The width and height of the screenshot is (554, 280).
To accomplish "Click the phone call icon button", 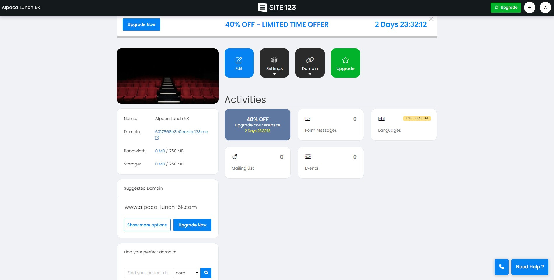I will coord(501,267).
